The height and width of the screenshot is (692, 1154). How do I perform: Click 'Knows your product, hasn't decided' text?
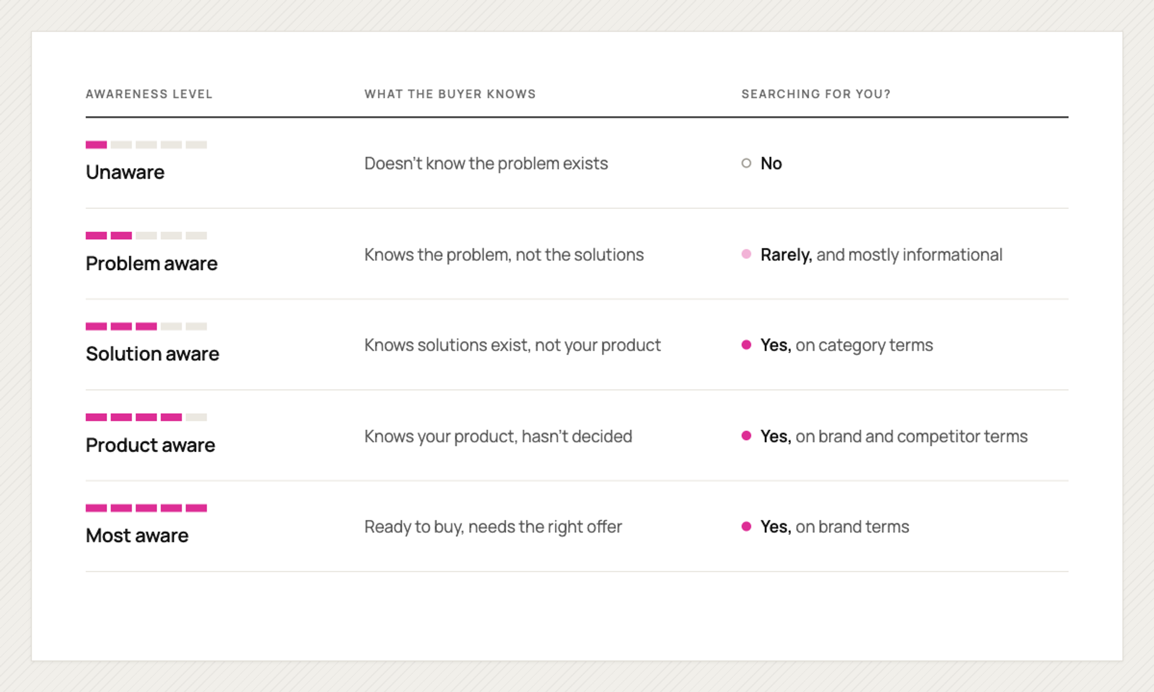coord(498,436)
